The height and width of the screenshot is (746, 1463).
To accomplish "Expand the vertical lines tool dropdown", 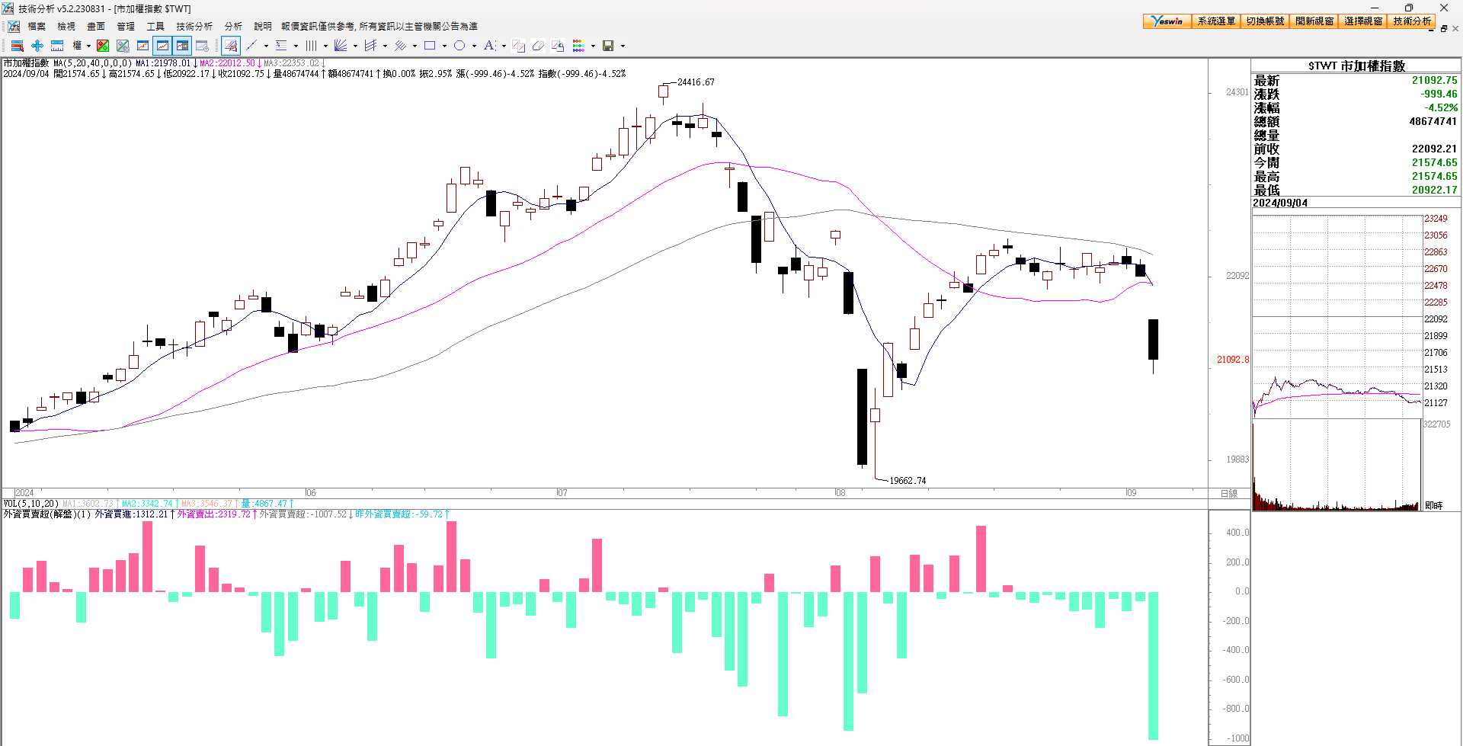I will click(x=325, y=46).
